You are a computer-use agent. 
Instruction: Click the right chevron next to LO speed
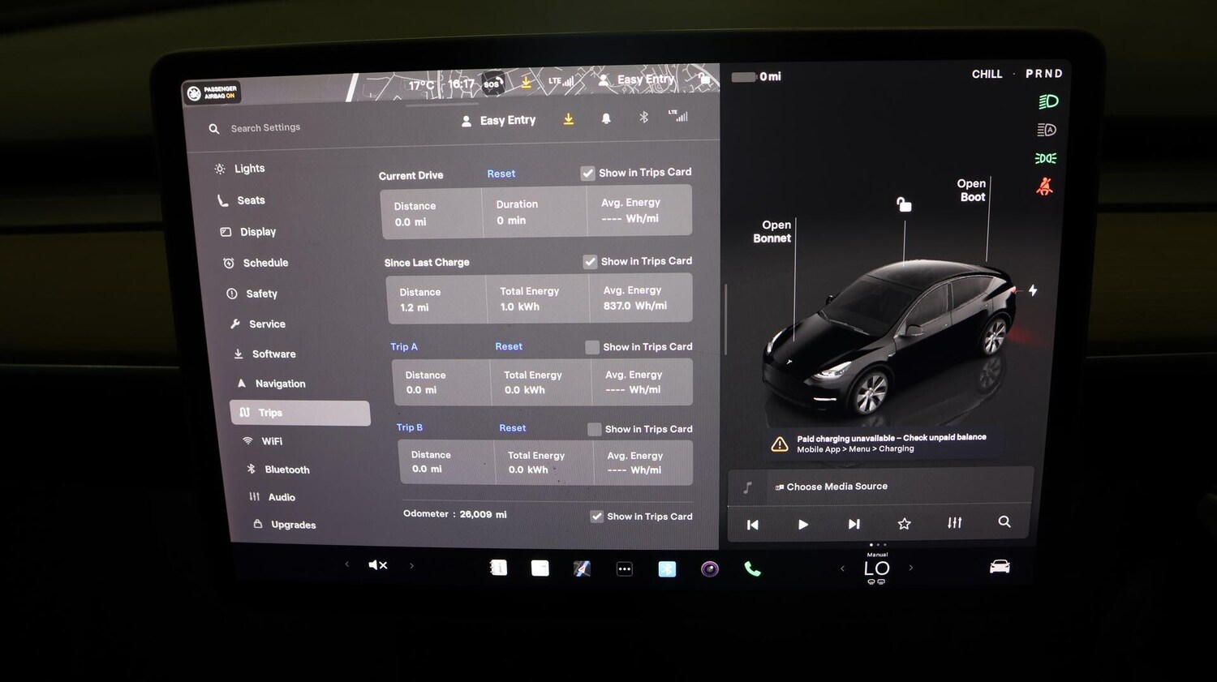tap(911, 568)
